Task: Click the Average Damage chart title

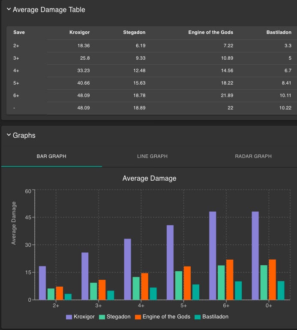Action: click(149, 179)
